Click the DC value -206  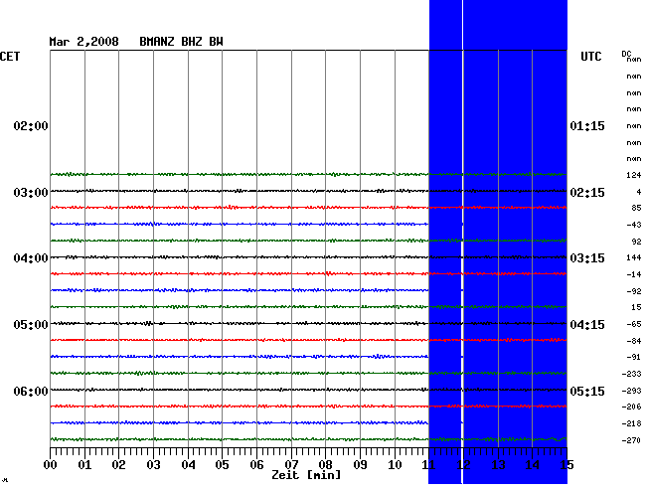[631, 407]
